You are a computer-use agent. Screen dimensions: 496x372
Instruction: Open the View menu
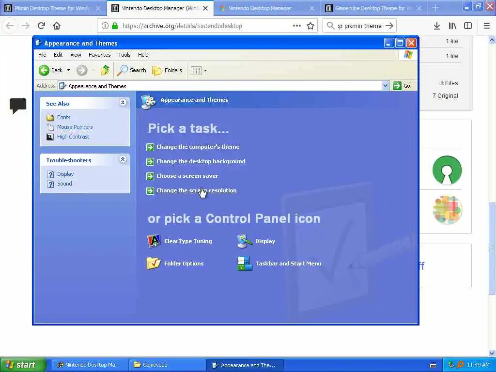pyautogui.click(x=76, y=55)
